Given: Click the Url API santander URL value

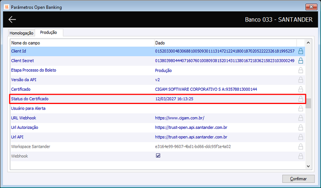Looking at the screenshot, I should [191, 137].
